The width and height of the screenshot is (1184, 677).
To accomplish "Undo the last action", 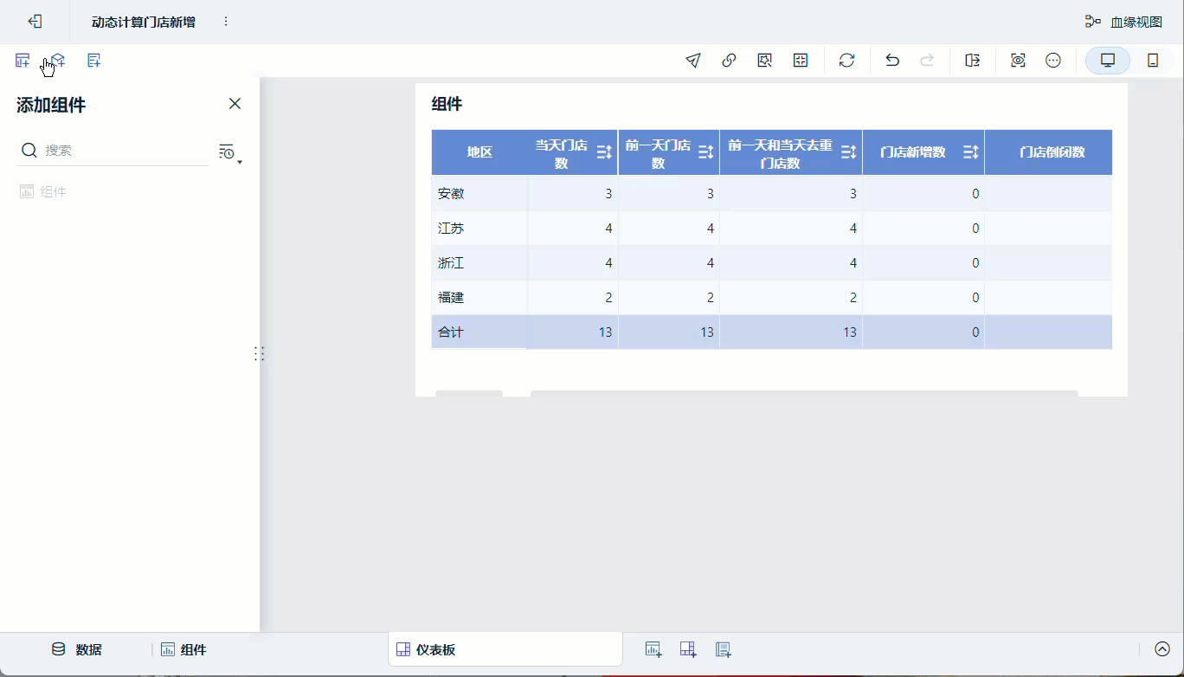I will point(891,61).
